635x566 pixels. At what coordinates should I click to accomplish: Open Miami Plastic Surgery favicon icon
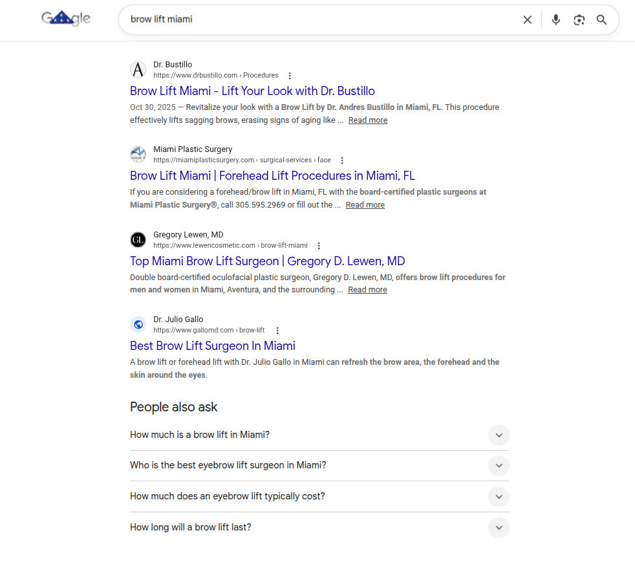tap(138, 155)
